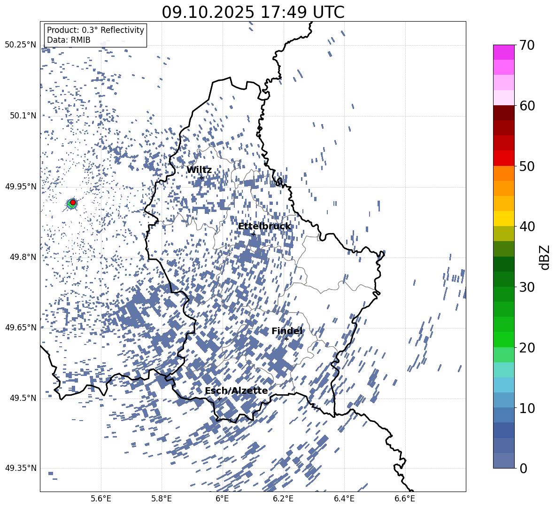Click the Ettelbruck plus location marker
Screen dimensions: 556x508
253,234
